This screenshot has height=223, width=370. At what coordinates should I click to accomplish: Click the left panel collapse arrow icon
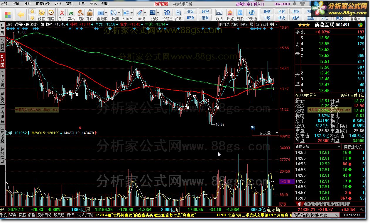pos(2,24)
